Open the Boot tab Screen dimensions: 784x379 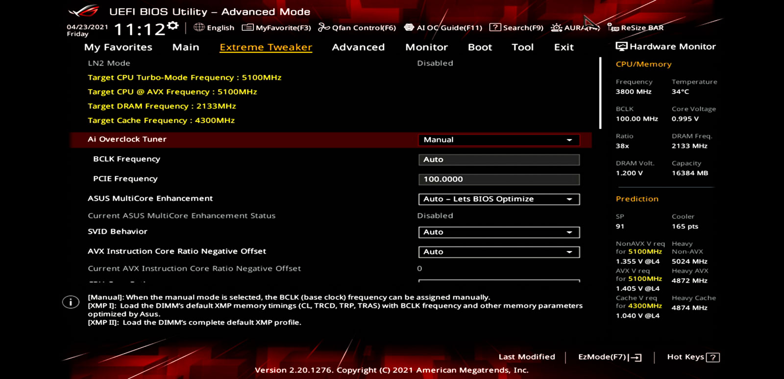[x=480, y=47]
